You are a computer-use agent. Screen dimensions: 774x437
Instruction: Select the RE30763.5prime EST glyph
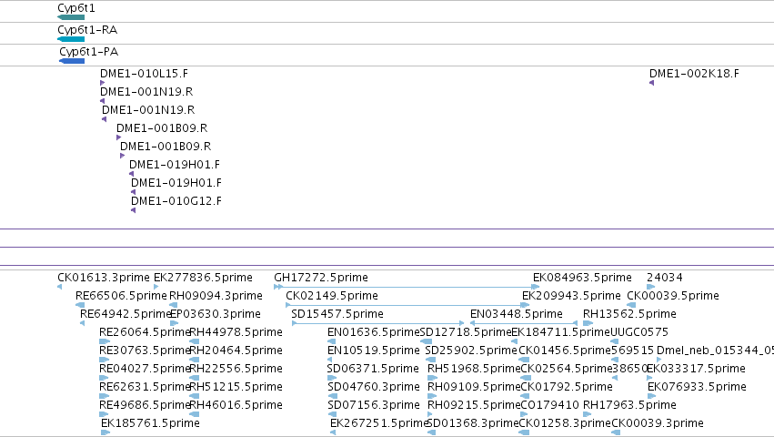pyautogui.click(x=105, y=360)
